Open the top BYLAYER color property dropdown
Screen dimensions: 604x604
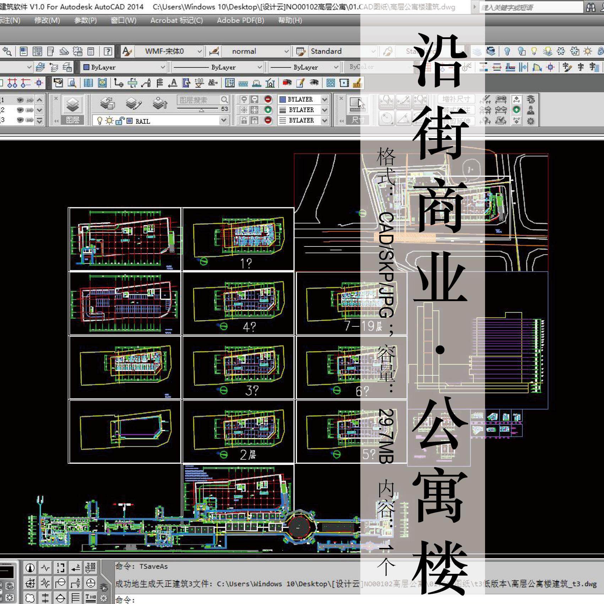click(x=324, y=99)
